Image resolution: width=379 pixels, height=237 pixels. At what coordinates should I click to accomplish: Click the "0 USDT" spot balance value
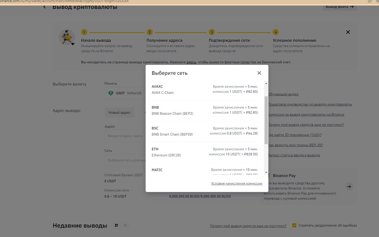tap(110, 181)
